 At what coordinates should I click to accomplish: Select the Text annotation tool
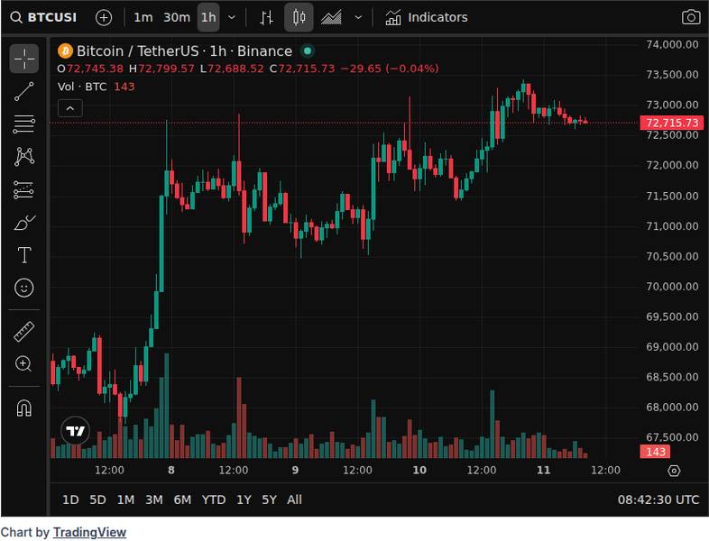24,255
